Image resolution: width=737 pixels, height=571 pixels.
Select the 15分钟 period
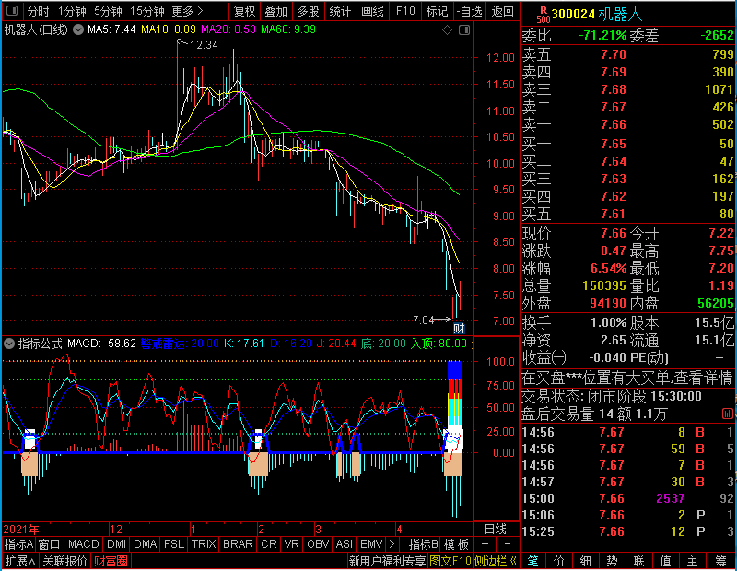click(x=147, y=11)
